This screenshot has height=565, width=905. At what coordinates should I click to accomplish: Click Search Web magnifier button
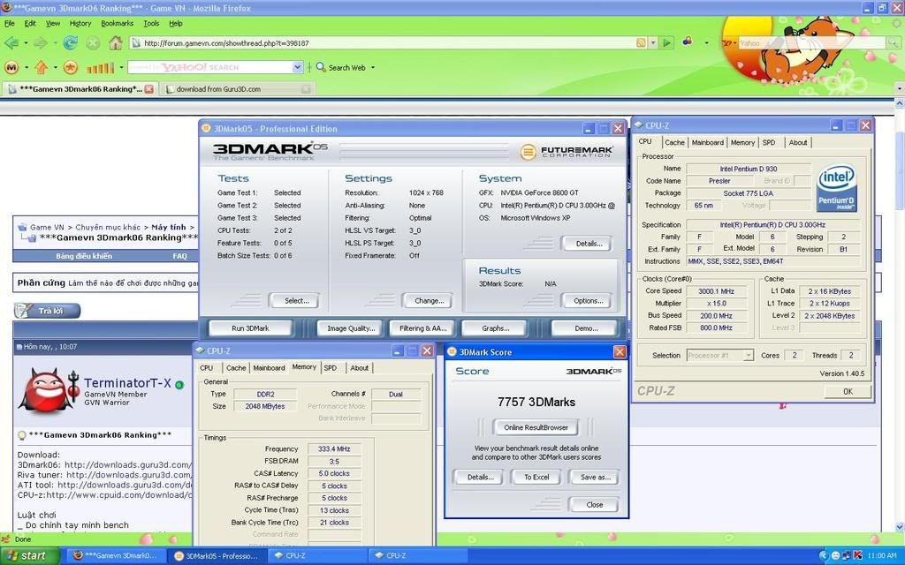pyautogui.click(x=341, y=67)
